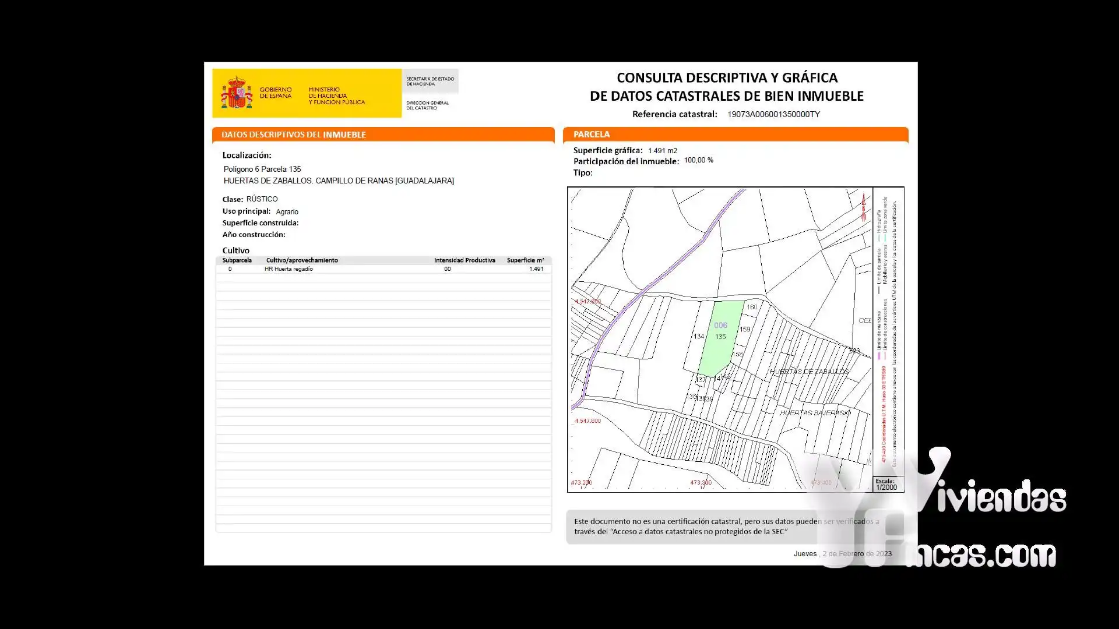Image resolution: width=1119 pixels, height=629 pixels.
Task: Click the 'Superficie m²' column header
Action: coord(525,260)
